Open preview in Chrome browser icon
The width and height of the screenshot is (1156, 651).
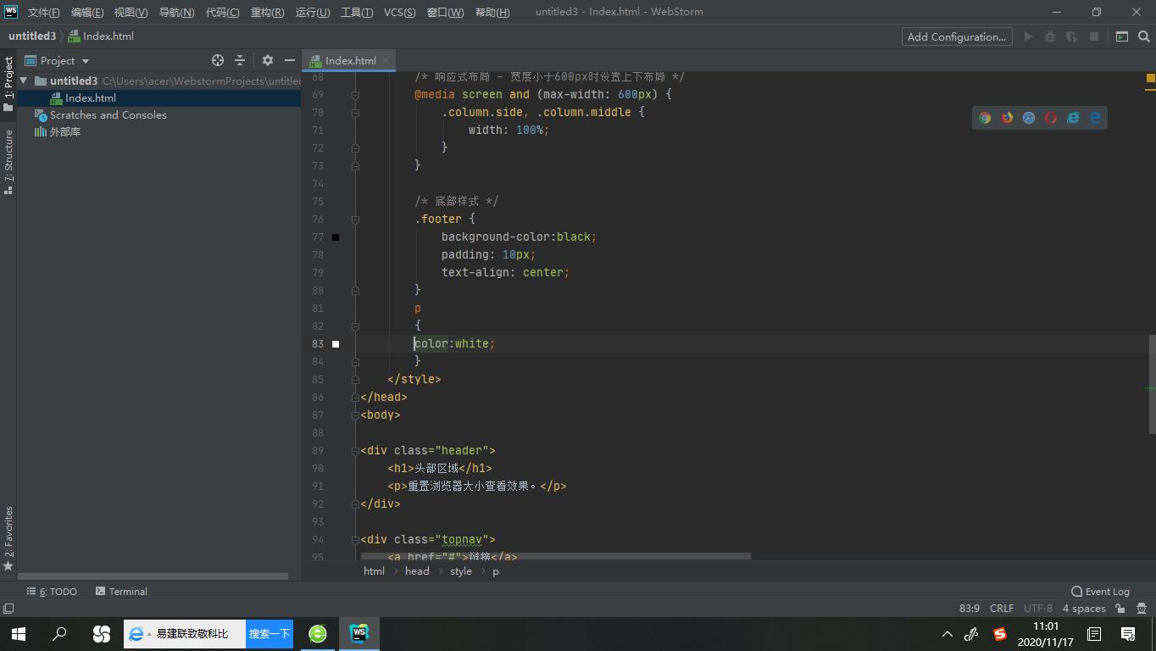click(985, 118)
